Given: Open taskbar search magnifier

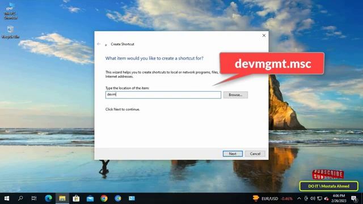Looking at the screenshot, I should click(20, 198).
